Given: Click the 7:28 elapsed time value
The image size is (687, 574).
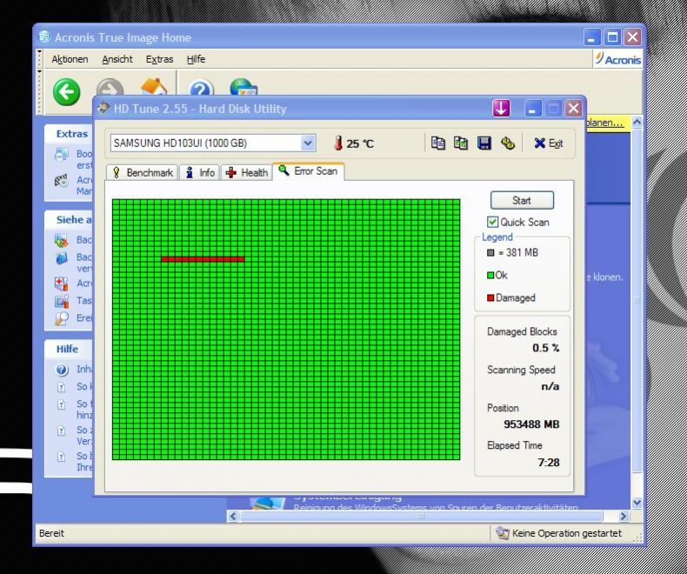Looking at the screenshot, I should pos(549,463).
